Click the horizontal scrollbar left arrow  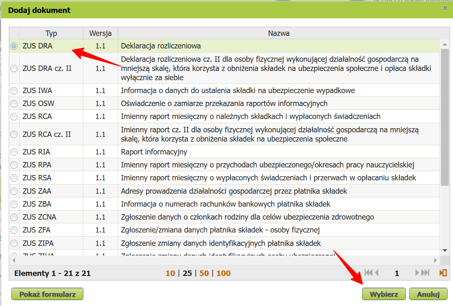(x=14, y=260)
